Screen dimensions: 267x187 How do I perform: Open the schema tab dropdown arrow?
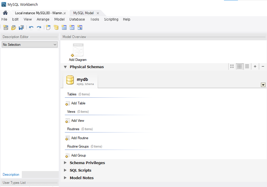tap(263, 85)
